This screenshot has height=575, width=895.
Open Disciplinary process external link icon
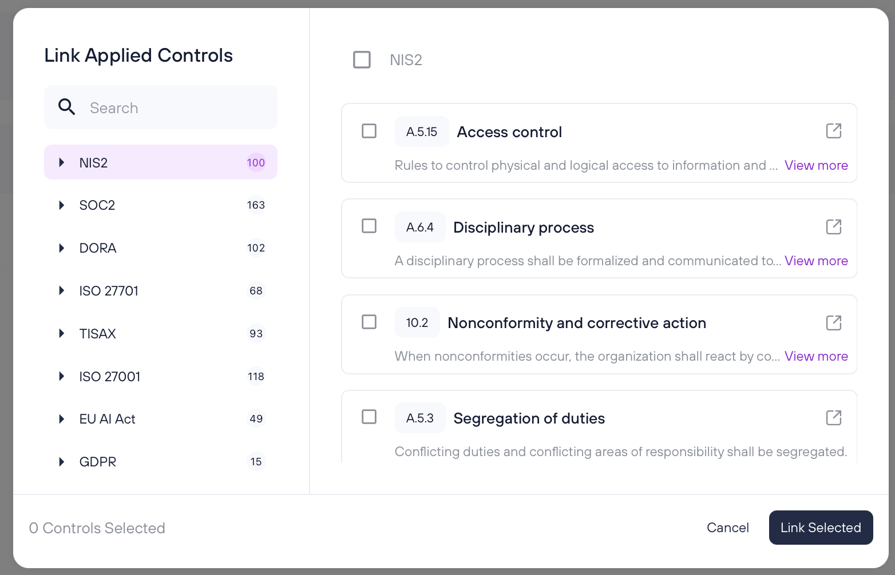click(834, 227)
